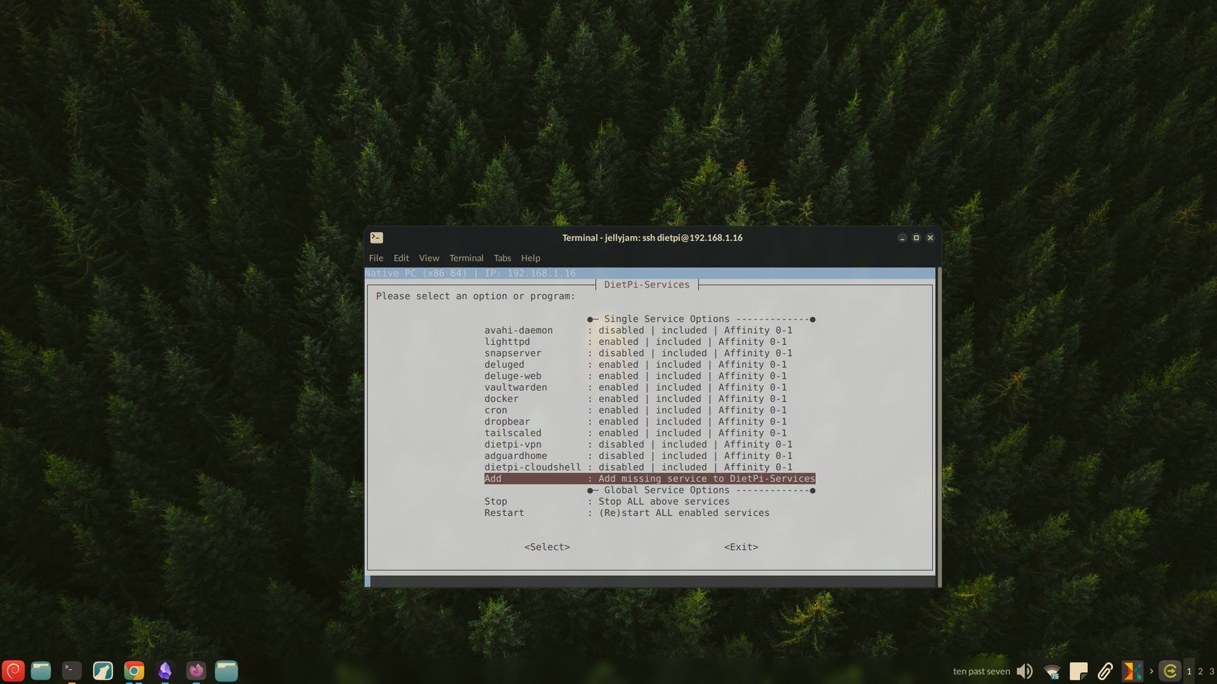Click the volume icon in the system tray

point(1024,671)
